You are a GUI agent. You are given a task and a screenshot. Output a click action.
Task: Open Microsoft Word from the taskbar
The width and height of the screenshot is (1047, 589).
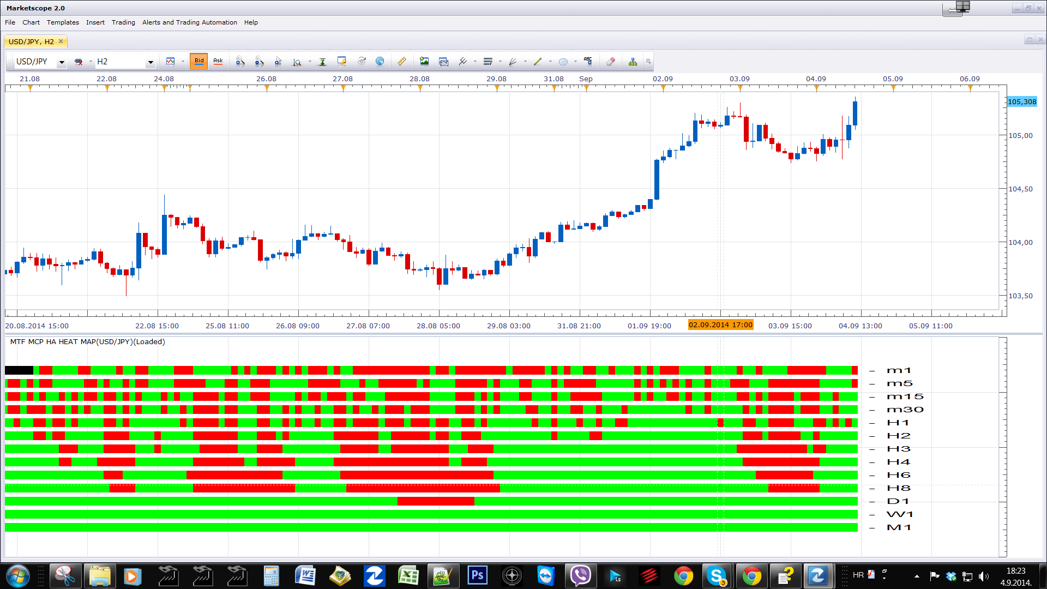coord(305,576)
